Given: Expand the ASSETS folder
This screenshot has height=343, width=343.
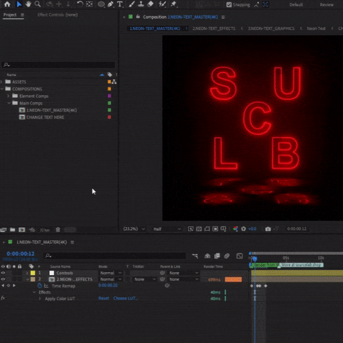Looking at the screenshot, I should [x=2, y=82].
